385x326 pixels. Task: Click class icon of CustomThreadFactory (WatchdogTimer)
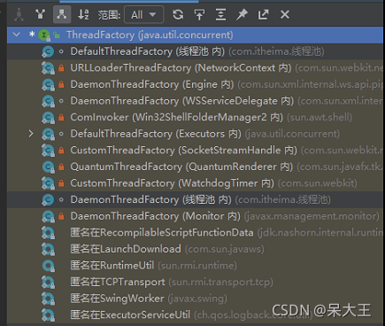tap(48, 183)
